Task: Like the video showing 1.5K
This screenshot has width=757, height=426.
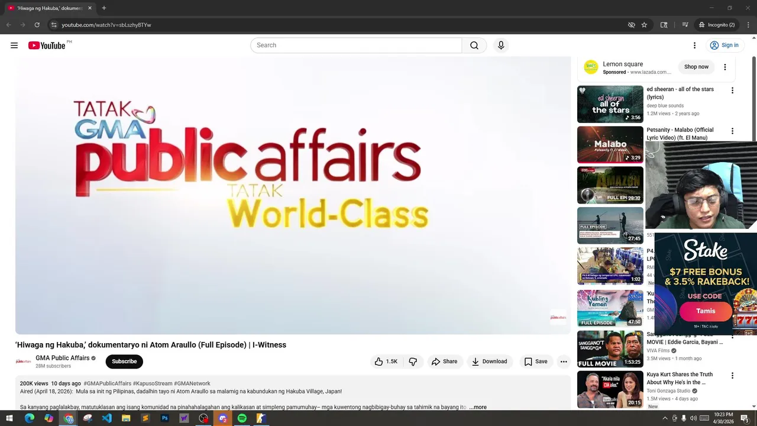Action: click(x=386, y=362)
